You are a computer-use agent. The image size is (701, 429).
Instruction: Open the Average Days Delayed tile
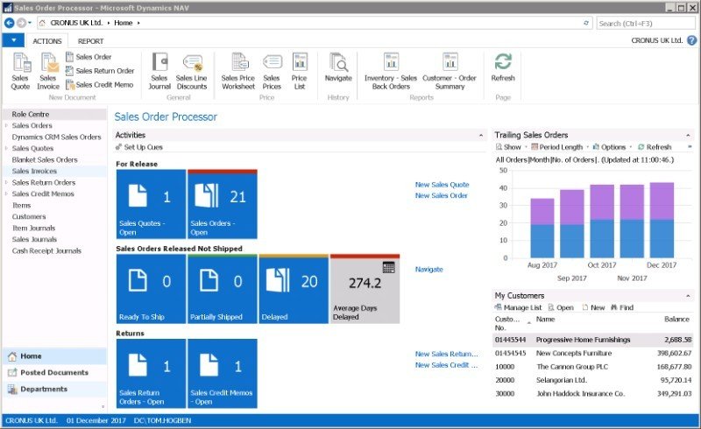[x=365, y=289]
